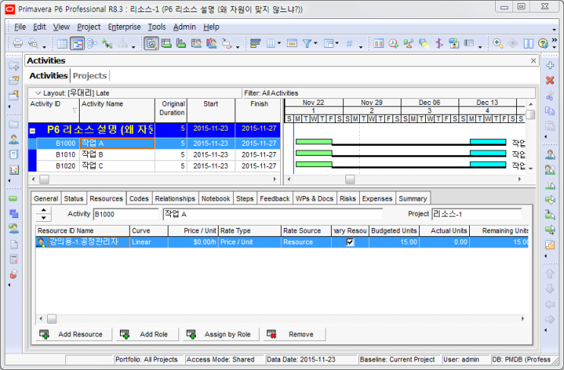
Task: Open the Columns settings icon
Action: pyautogui.click(x=271, y=44)
